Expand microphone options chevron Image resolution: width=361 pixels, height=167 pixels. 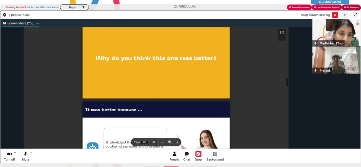pyautogui.click(x=31, y=153)
